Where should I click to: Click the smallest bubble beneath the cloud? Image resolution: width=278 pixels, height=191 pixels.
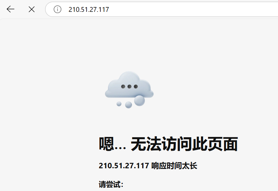tap(119, 104)
